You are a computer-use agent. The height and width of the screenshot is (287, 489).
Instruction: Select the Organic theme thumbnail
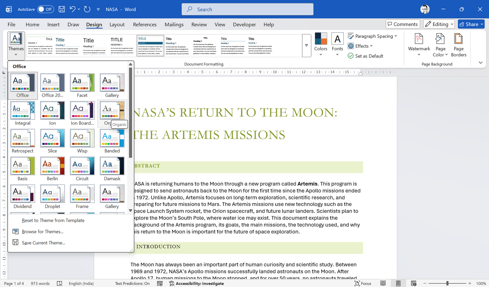[x=112, y=110]
